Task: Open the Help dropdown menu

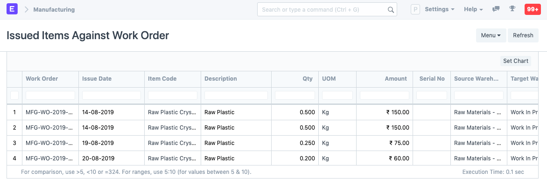Action: click(x=473, y=9)
